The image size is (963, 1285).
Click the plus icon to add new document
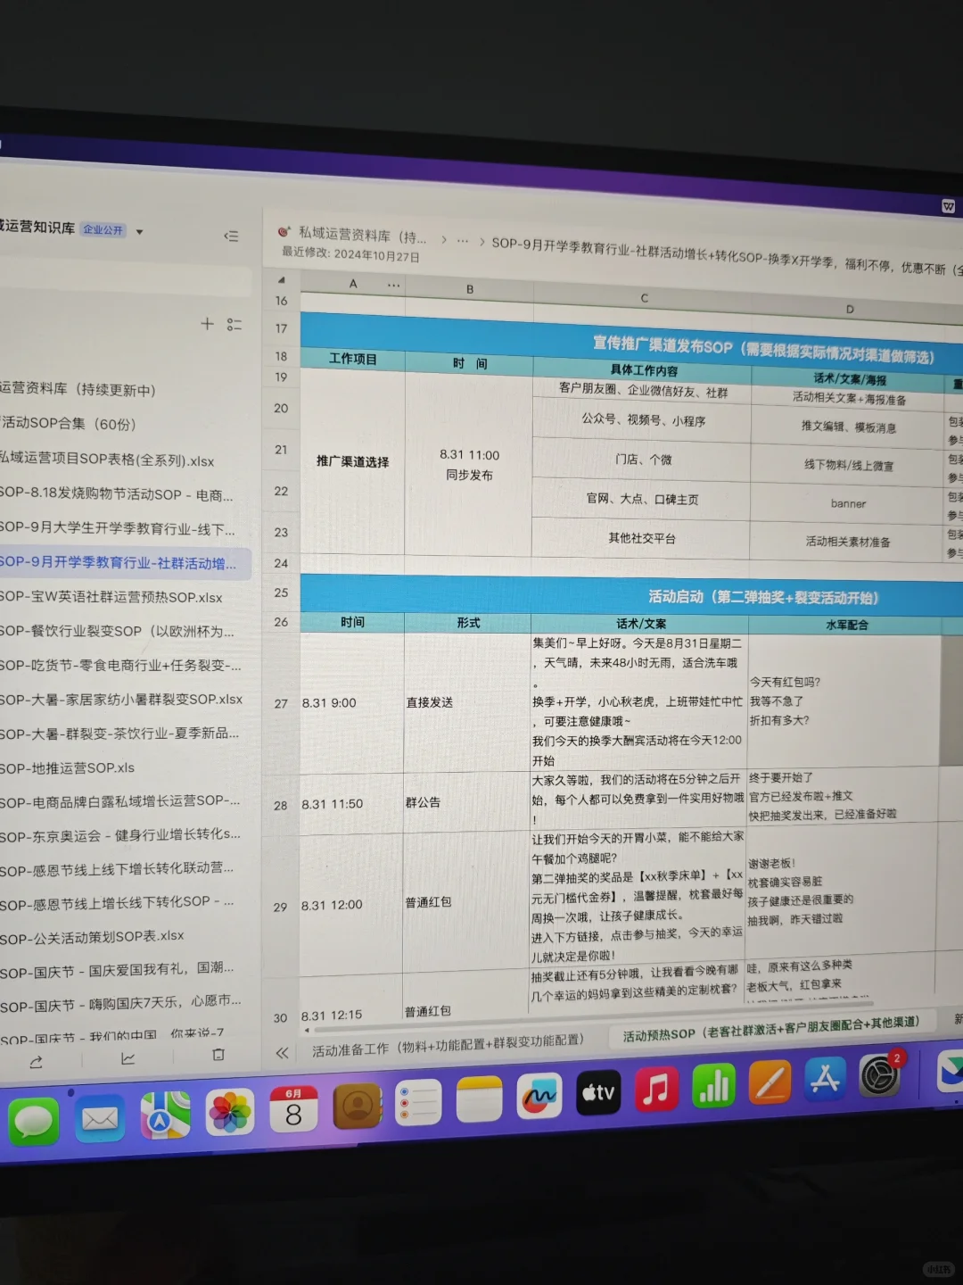[x=207, y=324]
